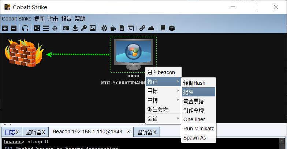
Task: Open keystrokes log via the key icon
Action: tap(84, 28)
